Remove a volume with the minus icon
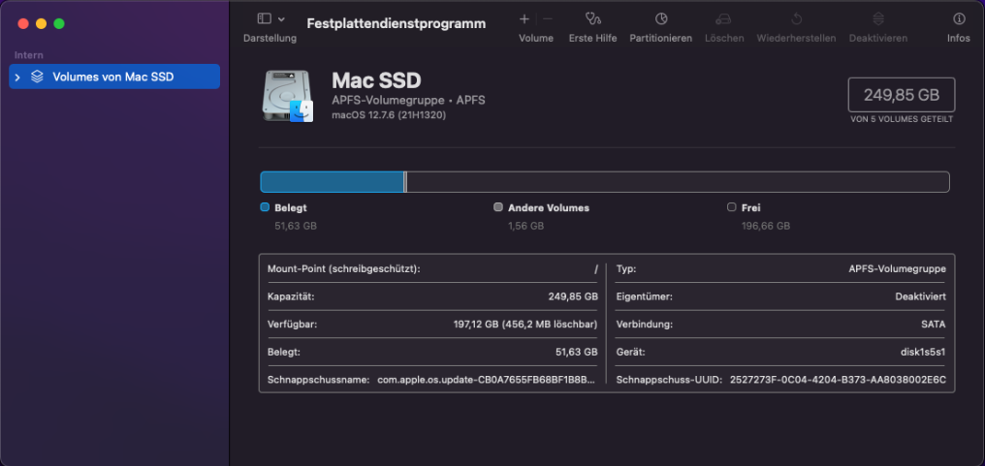This screenshot has height=466, width=985. (548, 18)
